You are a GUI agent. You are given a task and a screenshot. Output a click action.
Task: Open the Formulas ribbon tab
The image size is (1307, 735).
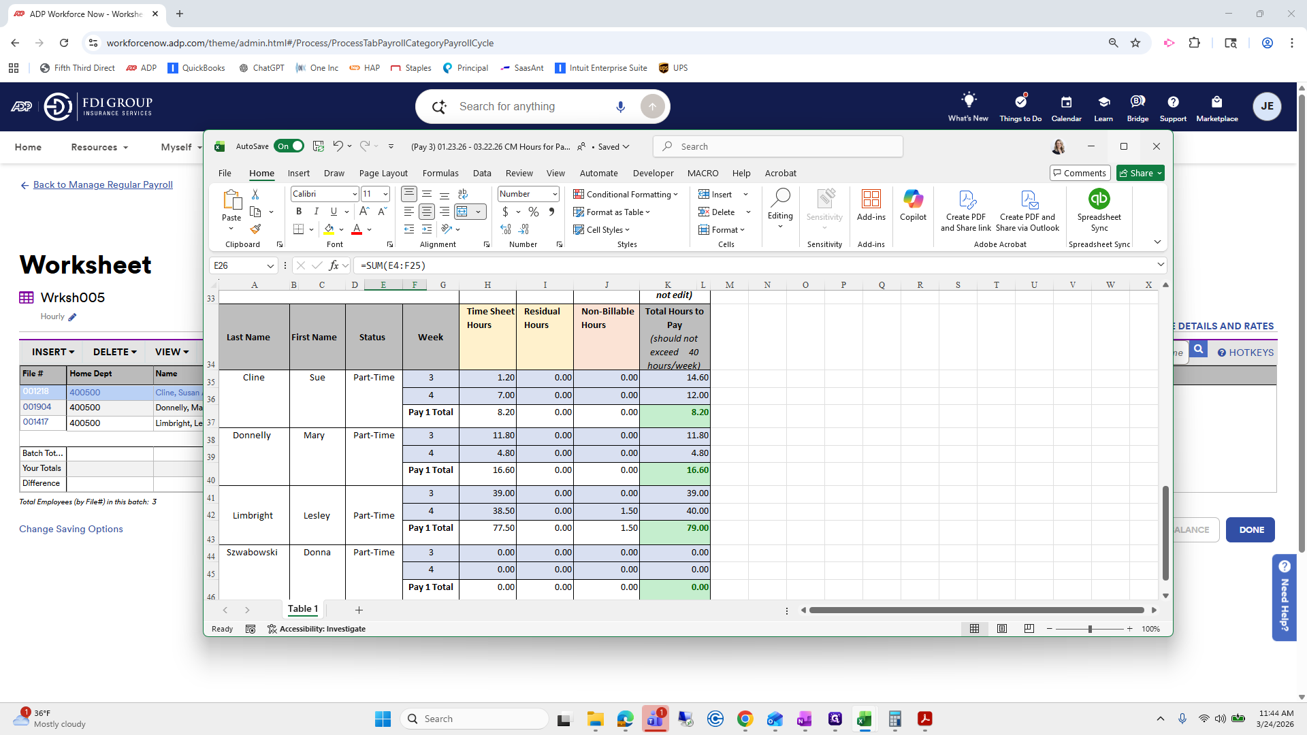click(440, 173)
